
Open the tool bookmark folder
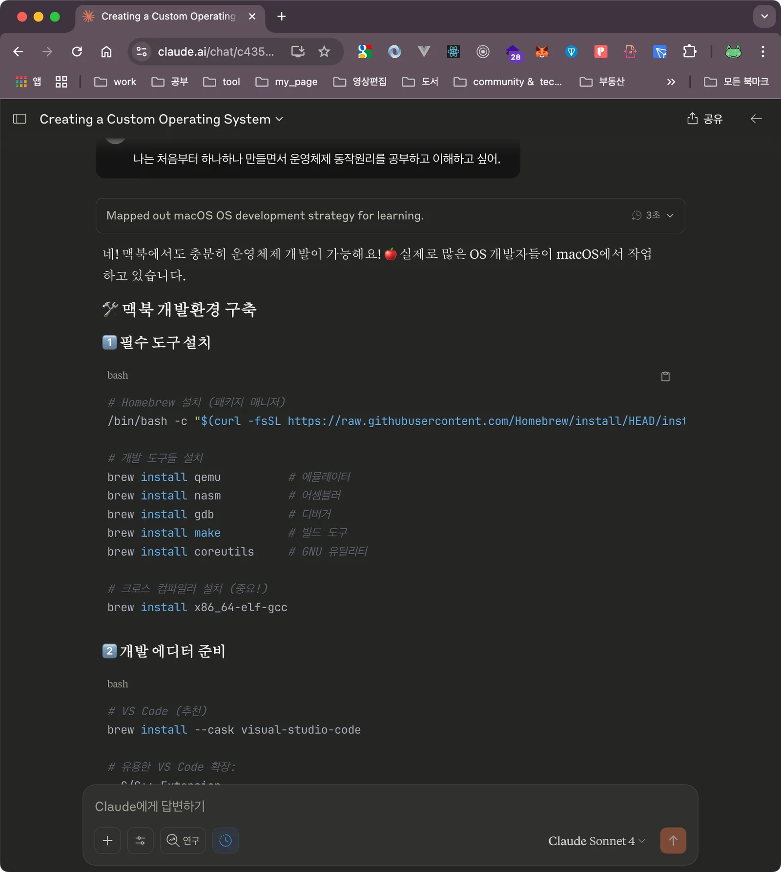click(x=222, y=82)
